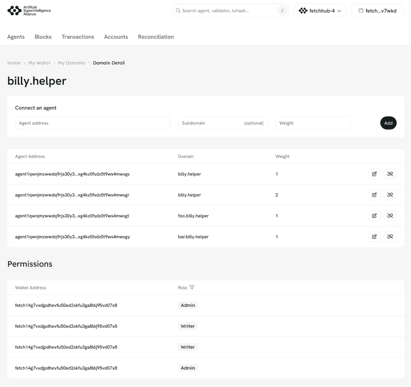Screen dimensions: 411x387
Task: Expand the fetchhub-4 network dropdown
Action: pos(320,11)
